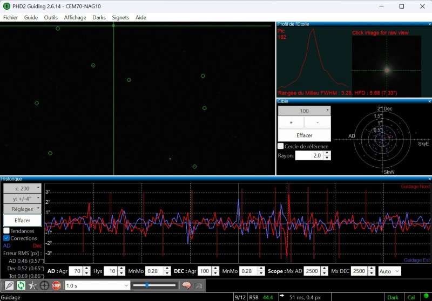Click the Mx AD input field
This screenshot has height=301, width=432.
[x=312, y=271]
